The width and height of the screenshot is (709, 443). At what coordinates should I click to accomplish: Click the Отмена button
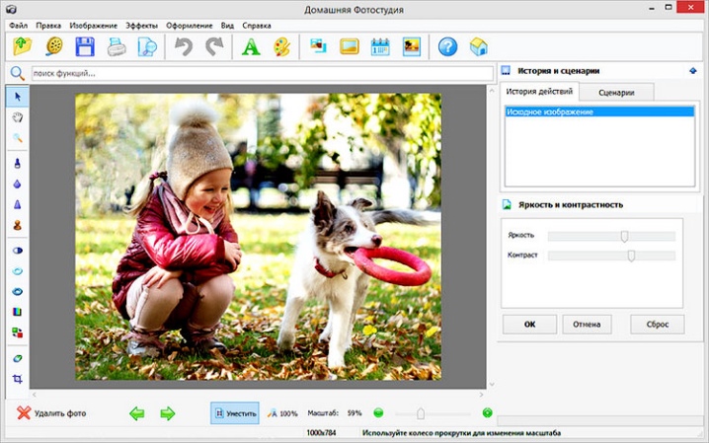[x=587, y=325]
